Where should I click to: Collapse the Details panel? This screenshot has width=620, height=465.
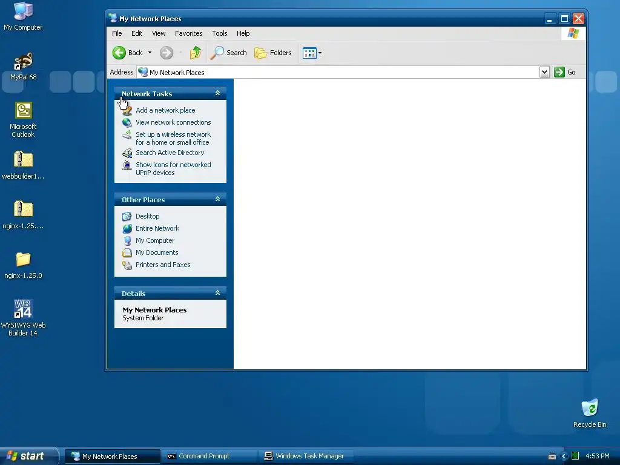(217, 293)
